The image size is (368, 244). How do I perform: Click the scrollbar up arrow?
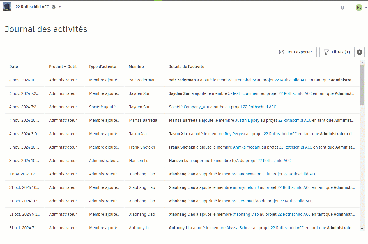click(362, 62)
